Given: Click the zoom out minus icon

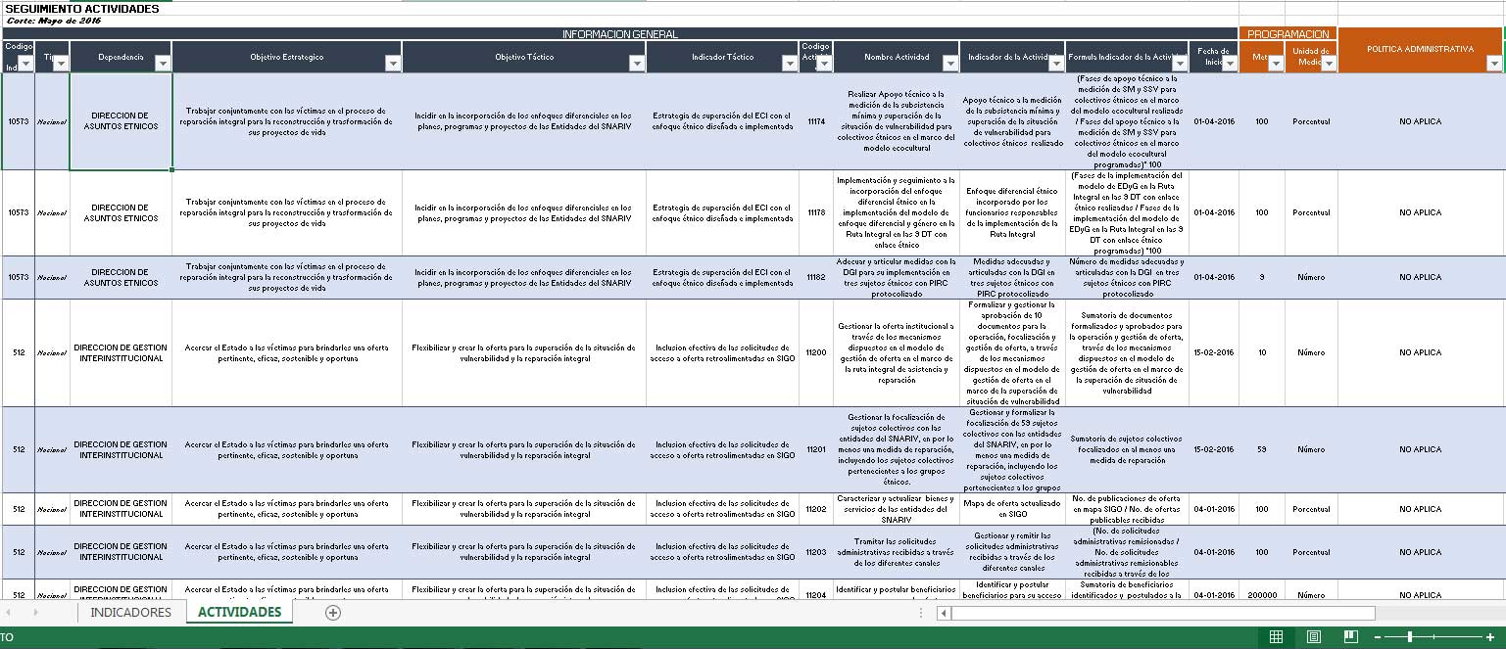Looking at the screenshot, I should (x=1377, y=637).
